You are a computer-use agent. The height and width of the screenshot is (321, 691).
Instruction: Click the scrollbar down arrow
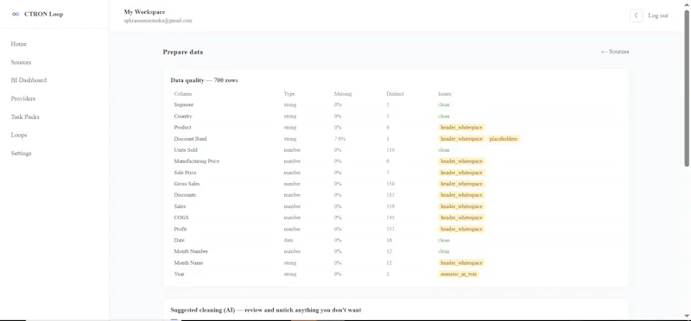pos(686,315)
